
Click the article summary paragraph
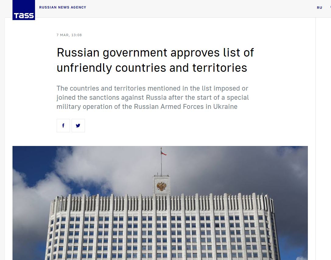[153, 98]
